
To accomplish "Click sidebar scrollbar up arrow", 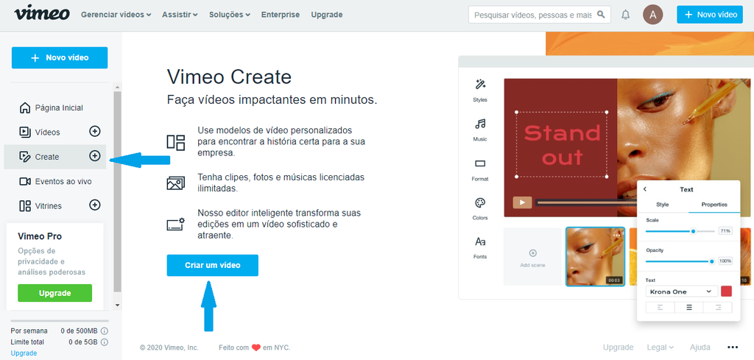I will [117, 87].
